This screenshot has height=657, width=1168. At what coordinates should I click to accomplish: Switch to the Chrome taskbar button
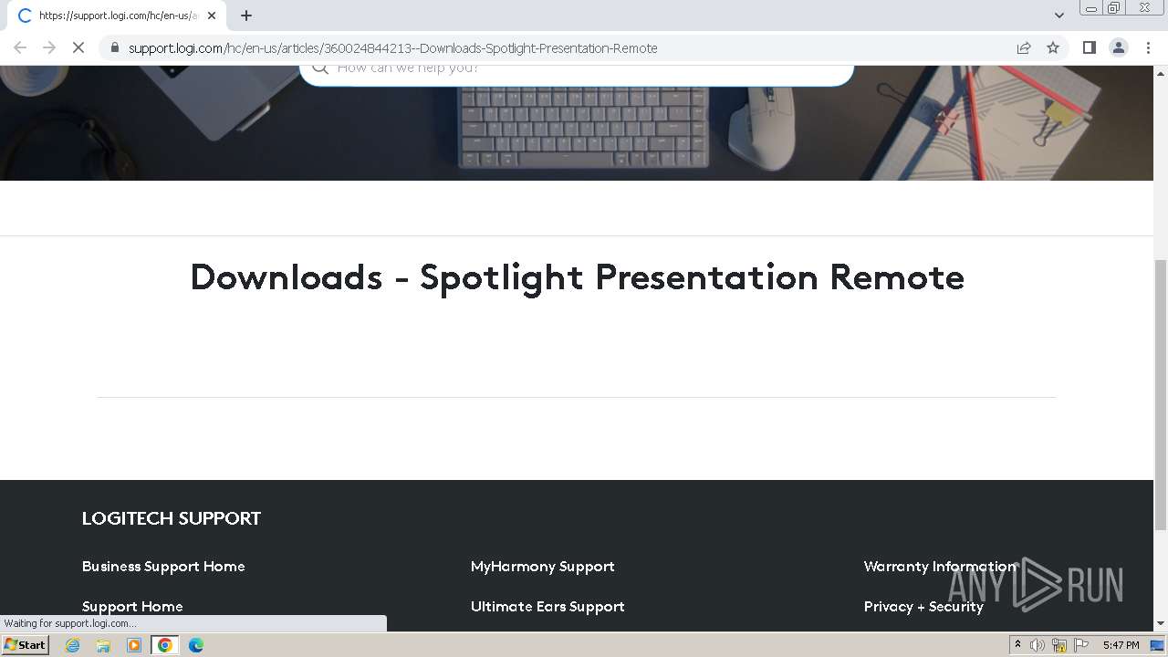tap(164, 645)
